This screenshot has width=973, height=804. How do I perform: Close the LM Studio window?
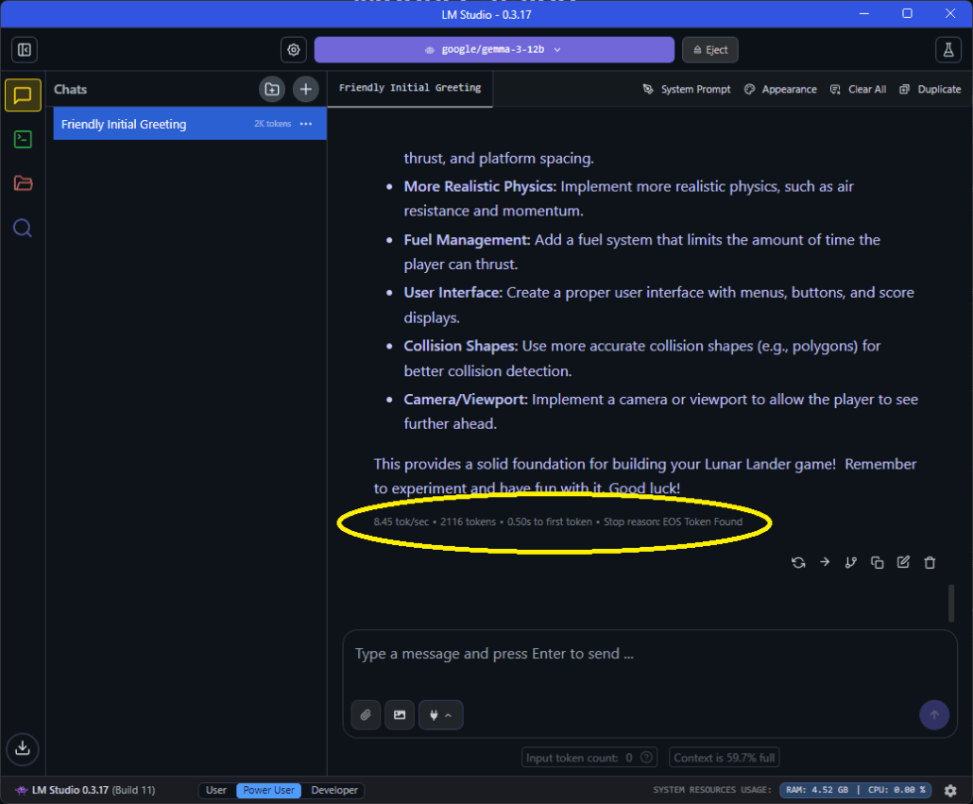950,13
